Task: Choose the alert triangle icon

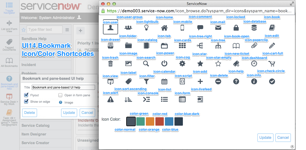Action: [x=111, y=99]
